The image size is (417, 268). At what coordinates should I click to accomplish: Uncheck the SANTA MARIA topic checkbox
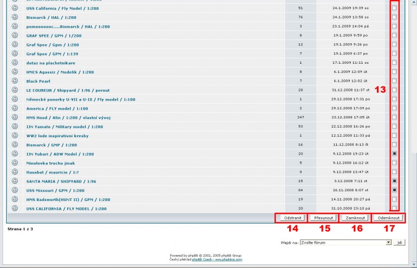pos(394,181)
